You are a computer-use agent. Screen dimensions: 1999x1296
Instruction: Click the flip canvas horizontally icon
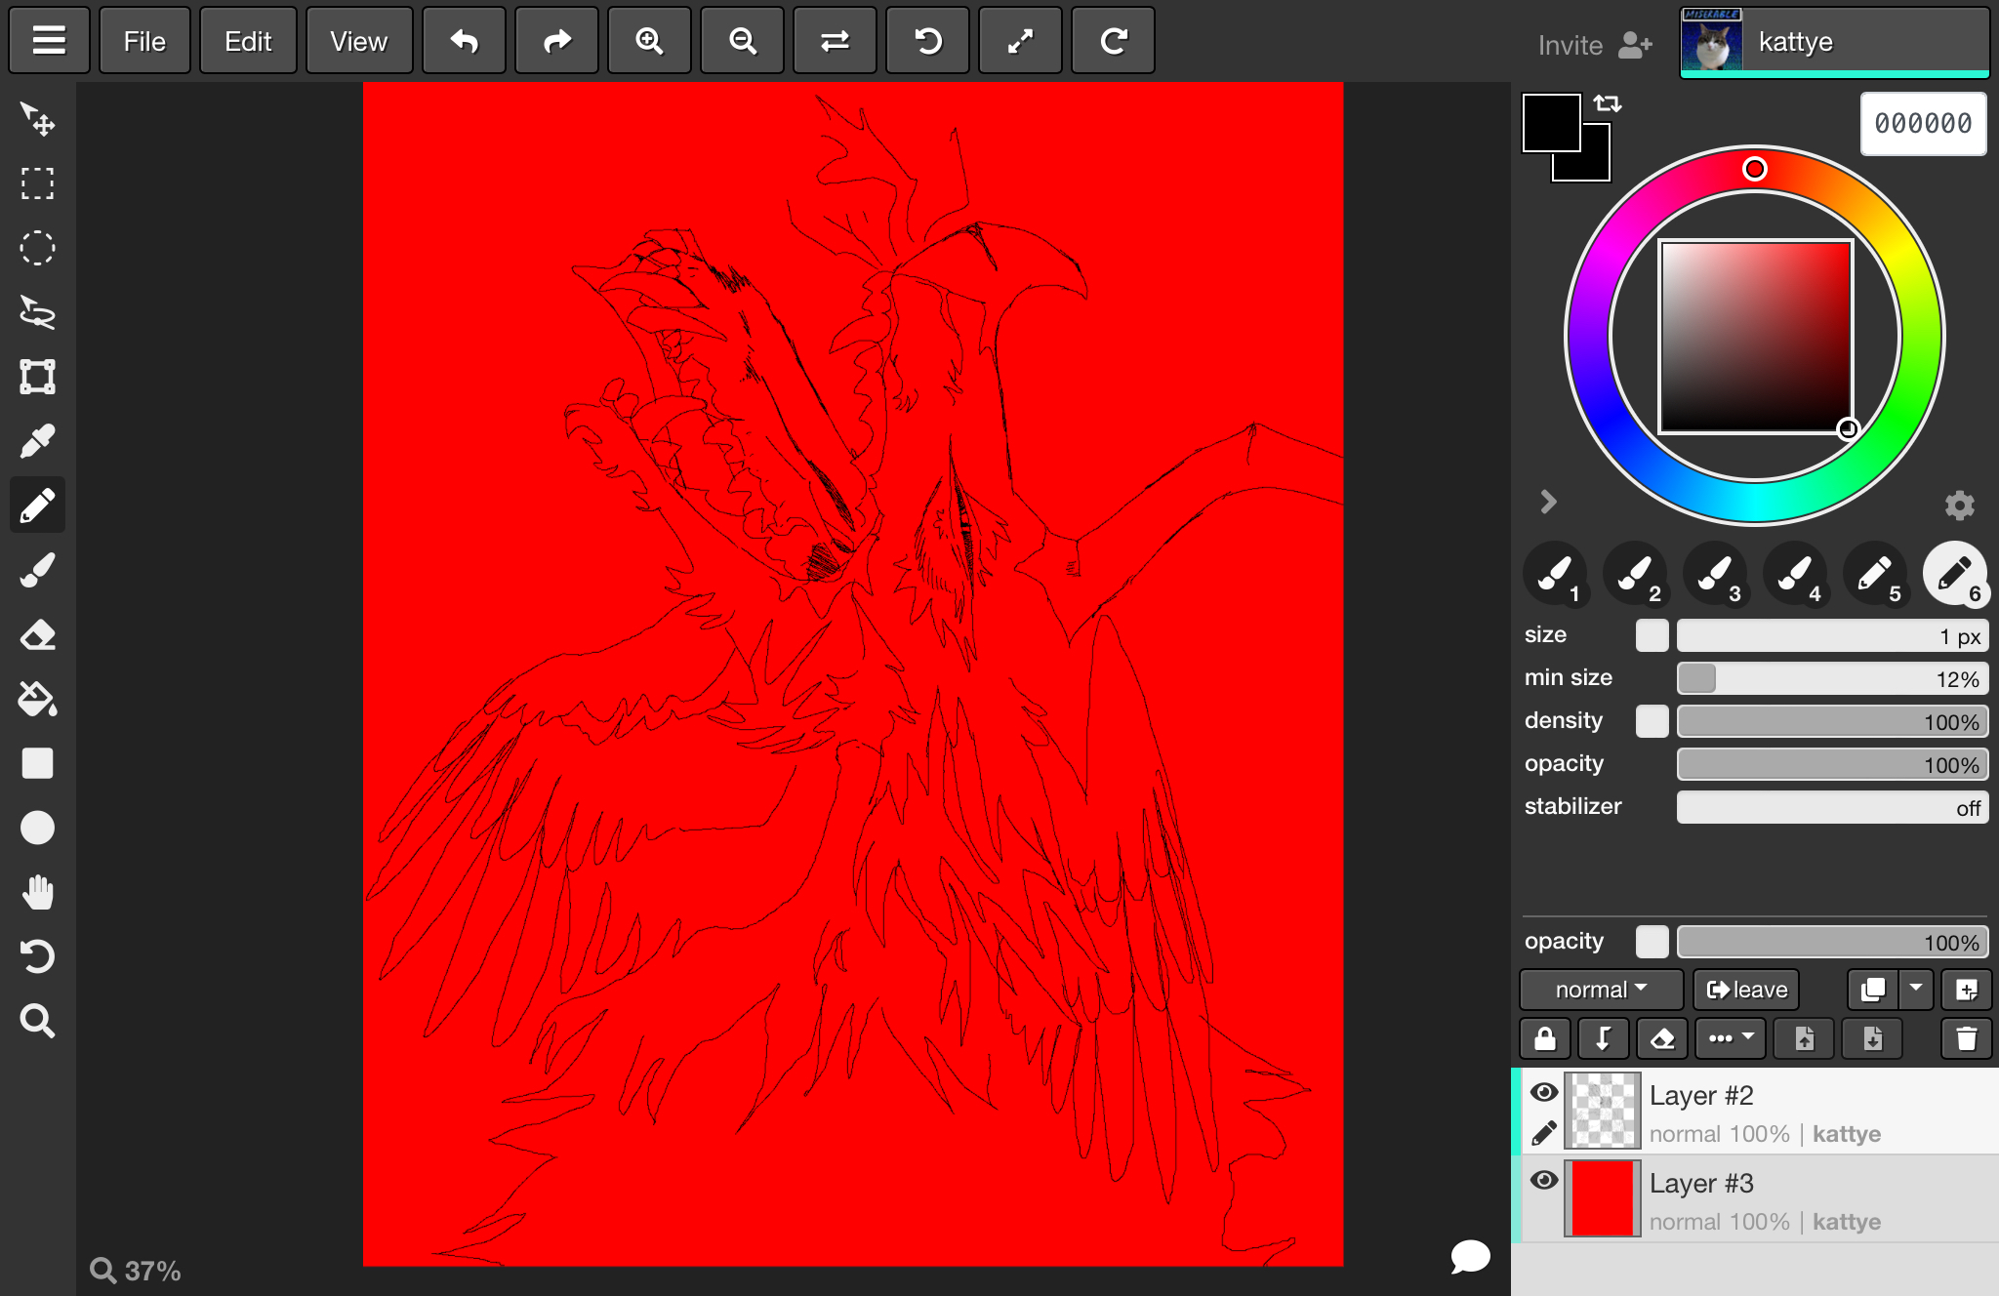[x=835, y=41]
